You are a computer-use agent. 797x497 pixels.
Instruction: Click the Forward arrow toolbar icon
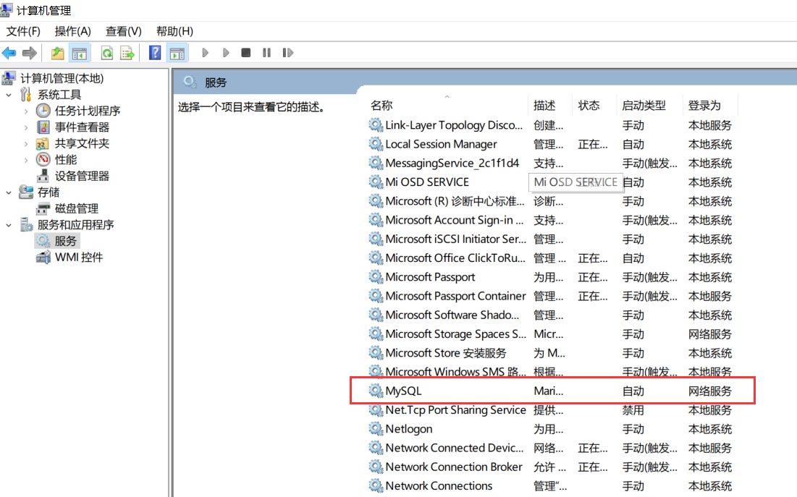pyautogui.click(x=30, y=52)
